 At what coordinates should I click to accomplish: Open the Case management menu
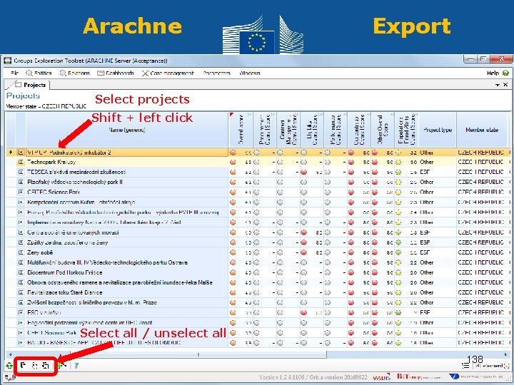[168, 73]
